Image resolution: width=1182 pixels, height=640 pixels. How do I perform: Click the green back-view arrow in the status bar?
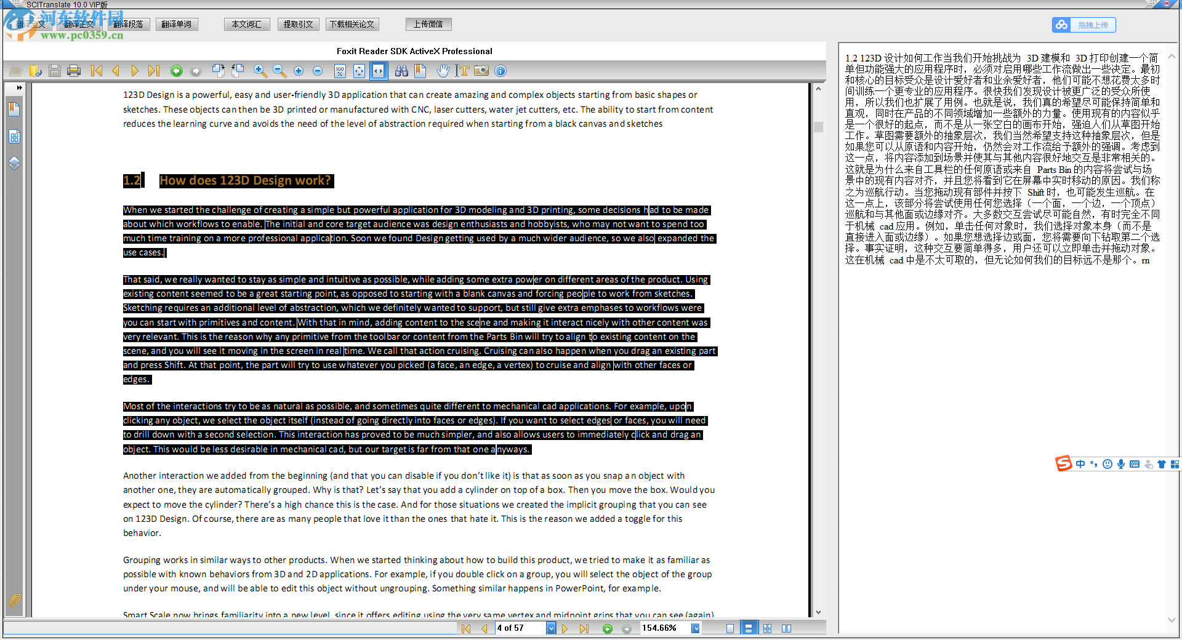[x=608, y=629]
